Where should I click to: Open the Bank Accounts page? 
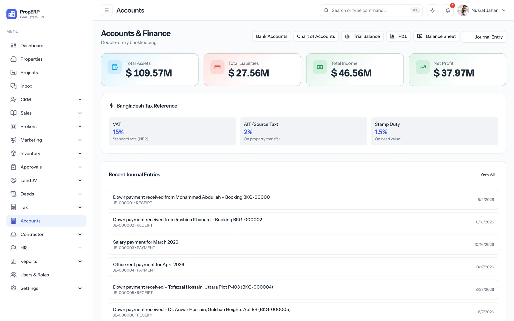[272, 36]
